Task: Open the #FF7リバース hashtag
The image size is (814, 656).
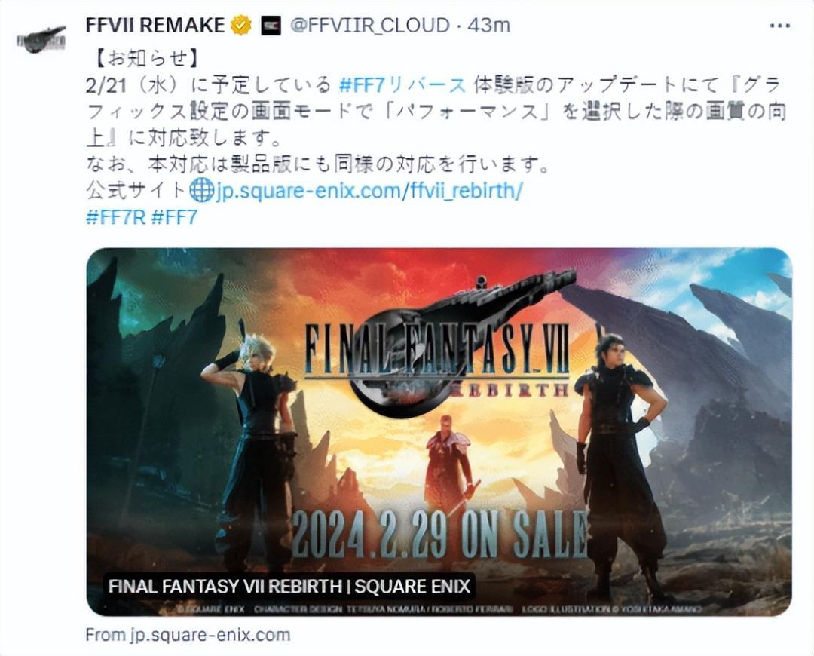Action: pos(402,84)
